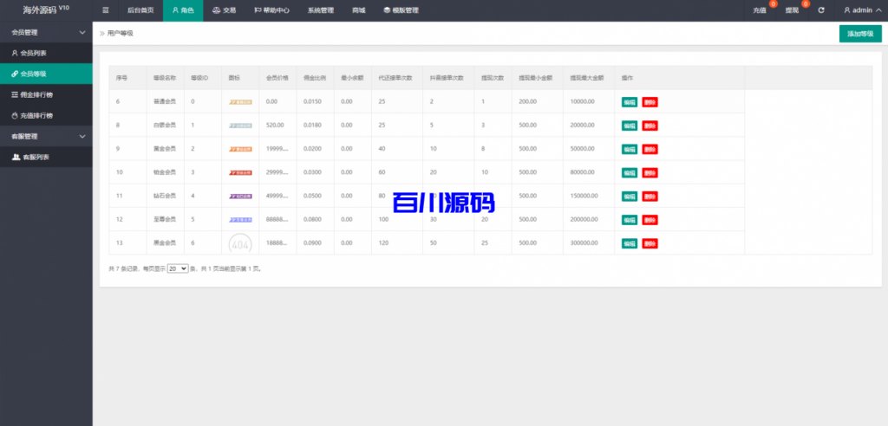The width and height of the screenshot is (888, 426).
Task: Edit the 白银会员 level row
Action: click(x=630, y=126)
